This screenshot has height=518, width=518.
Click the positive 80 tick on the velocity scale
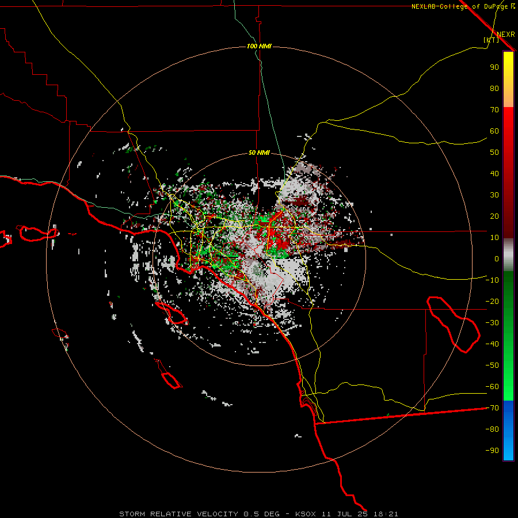pos(494,88)
